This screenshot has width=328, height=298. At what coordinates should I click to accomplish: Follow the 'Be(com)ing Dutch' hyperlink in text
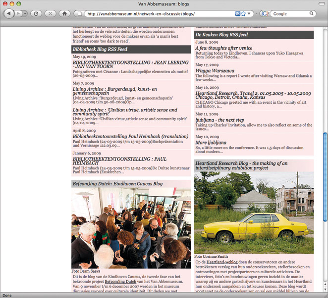pos(120,282)
